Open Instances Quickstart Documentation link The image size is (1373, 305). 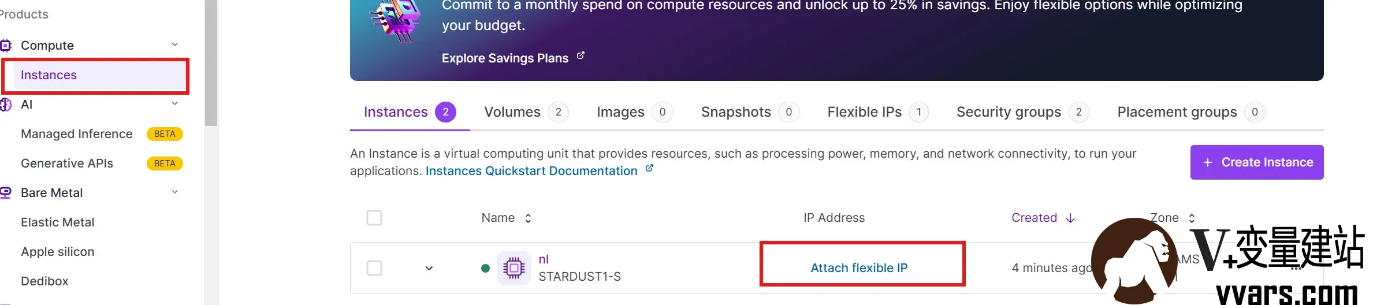coord(531,171)
